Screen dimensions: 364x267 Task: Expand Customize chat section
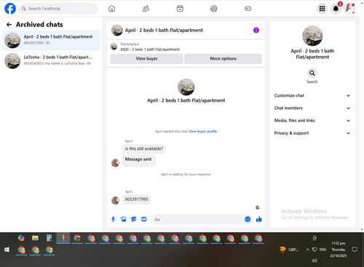pyautogui.click(x=312, y=95)
